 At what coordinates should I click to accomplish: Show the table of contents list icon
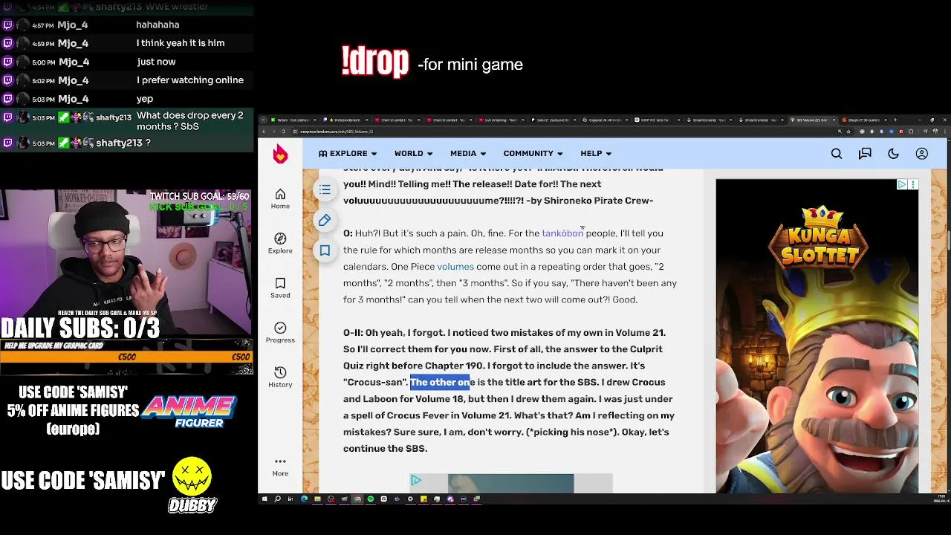tap(325, 190)
